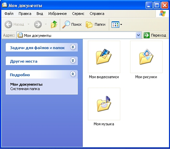
Task: Click the Forward arrow icon
Action: point(38,24)
